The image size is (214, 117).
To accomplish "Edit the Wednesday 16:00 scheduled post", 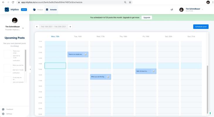I will [x=108, y=77].
